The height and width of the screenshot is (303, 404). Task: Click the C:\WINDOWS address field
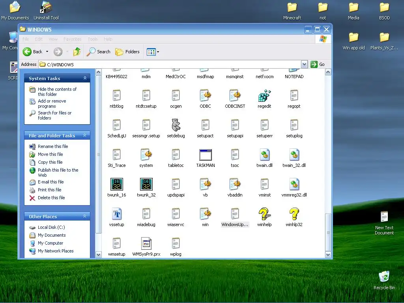(170, 64)
